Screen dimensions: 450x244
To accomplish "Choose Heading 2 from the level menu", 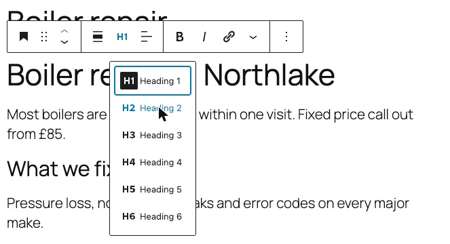I will tap(153, 108).
